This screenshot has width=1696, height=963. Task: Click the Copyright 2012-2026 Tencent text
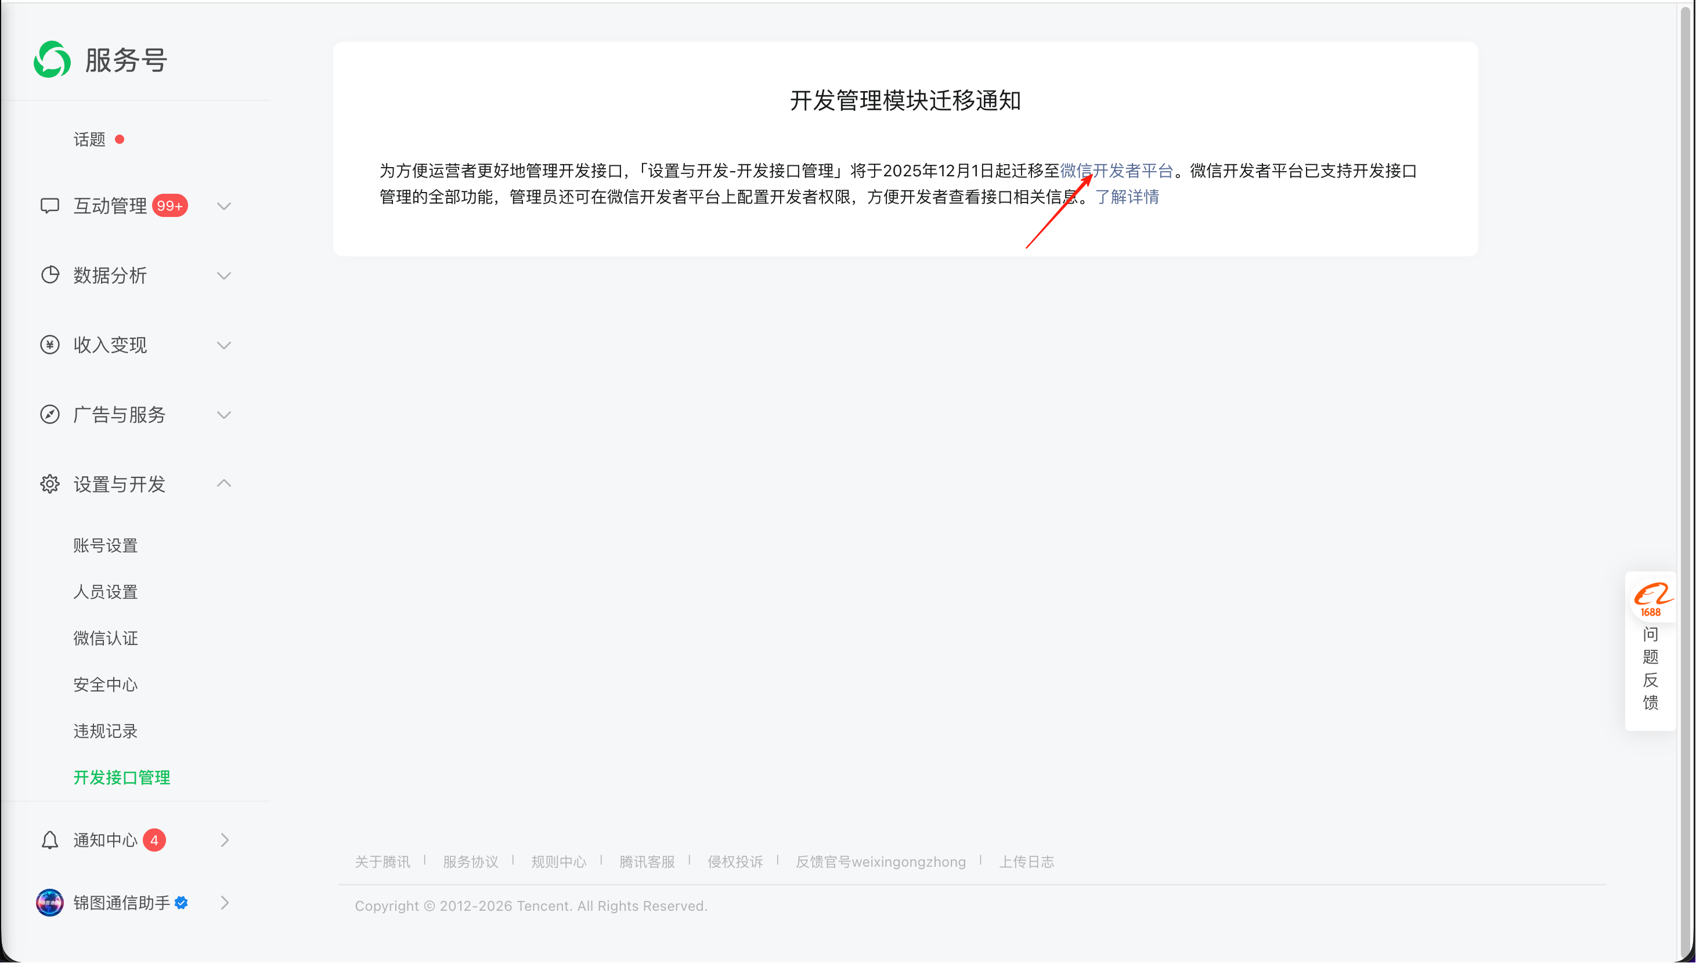coord(531,906)
